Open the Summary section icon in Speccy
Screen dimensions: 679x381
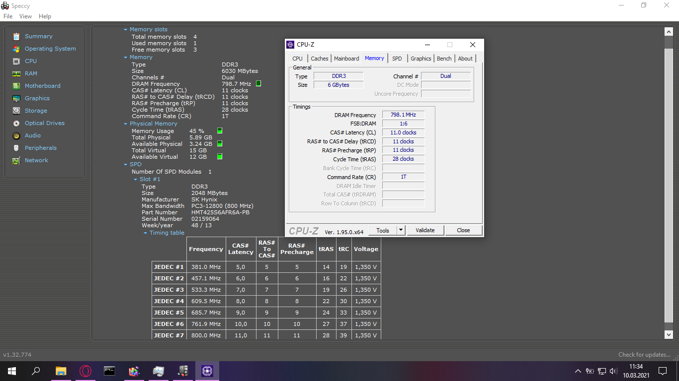coord(16,36)
